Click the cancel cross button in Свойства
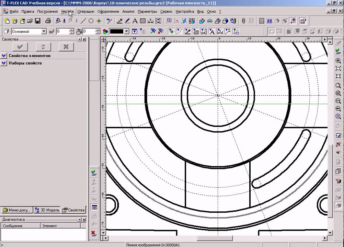Image resolution: width=344 pixels, height=247 pixels. click(x=66, y=47)
